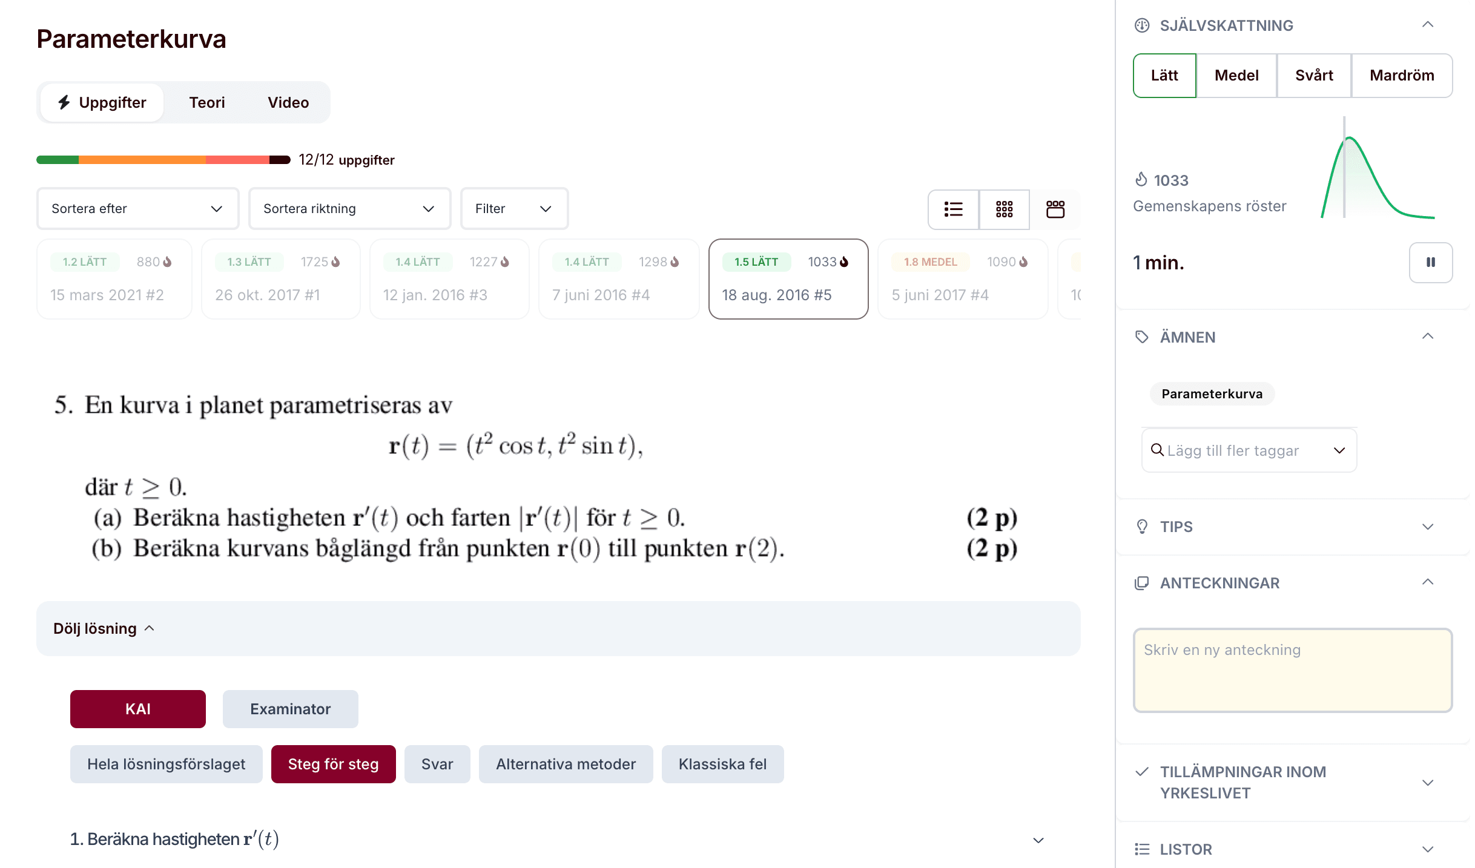Select the carousel view icon
1475x868 pixels.
[1055, 209]
